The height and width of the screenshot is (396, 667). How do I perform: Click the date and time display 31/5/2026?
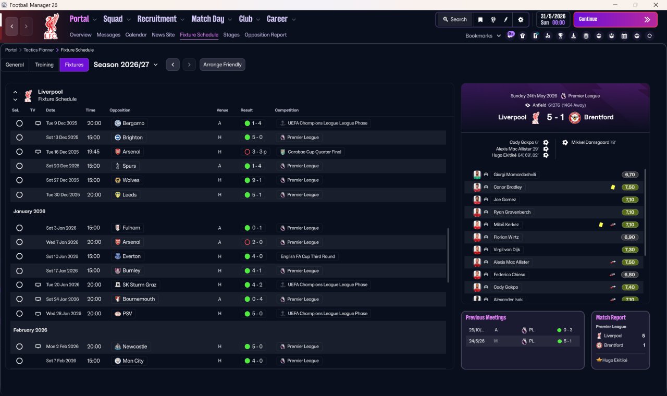tap(553, 19)
